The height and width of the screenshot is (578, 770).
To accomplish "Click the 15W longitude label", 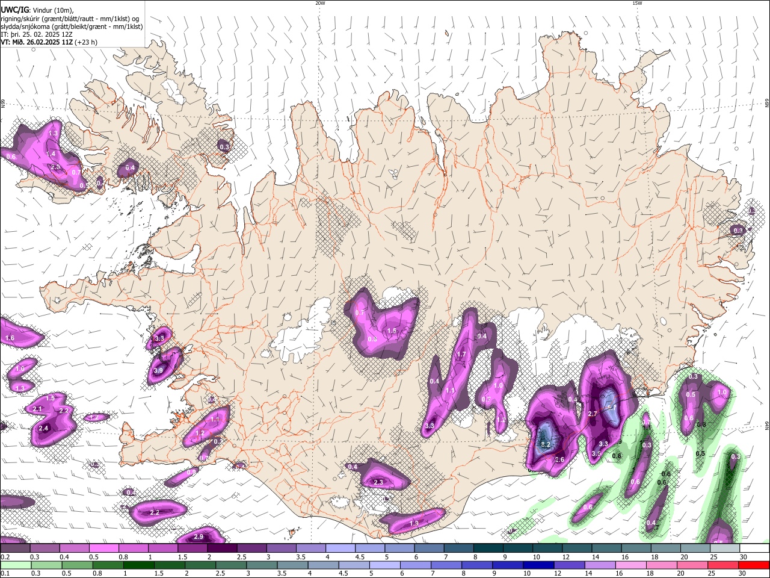I will pos(637,3).
